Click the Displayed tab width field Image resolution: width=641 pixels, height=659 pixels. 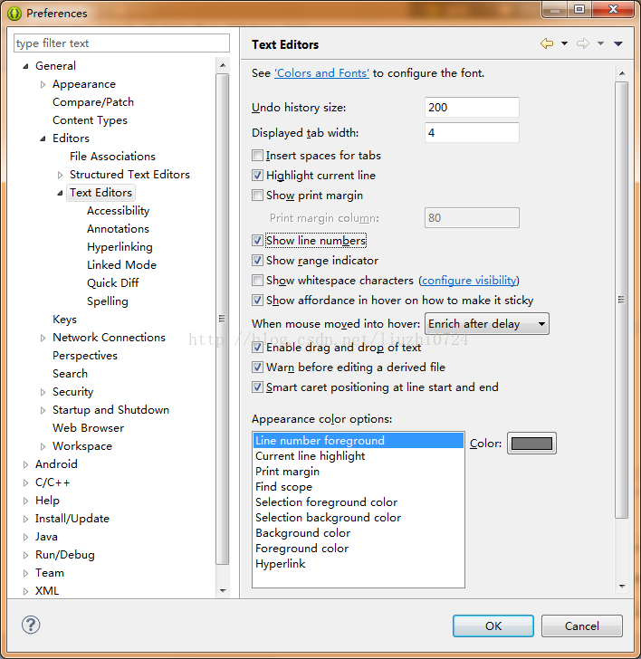(472, 133)
